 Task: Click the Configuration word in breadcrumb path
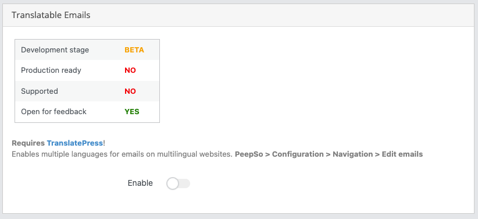coord(298,154)
